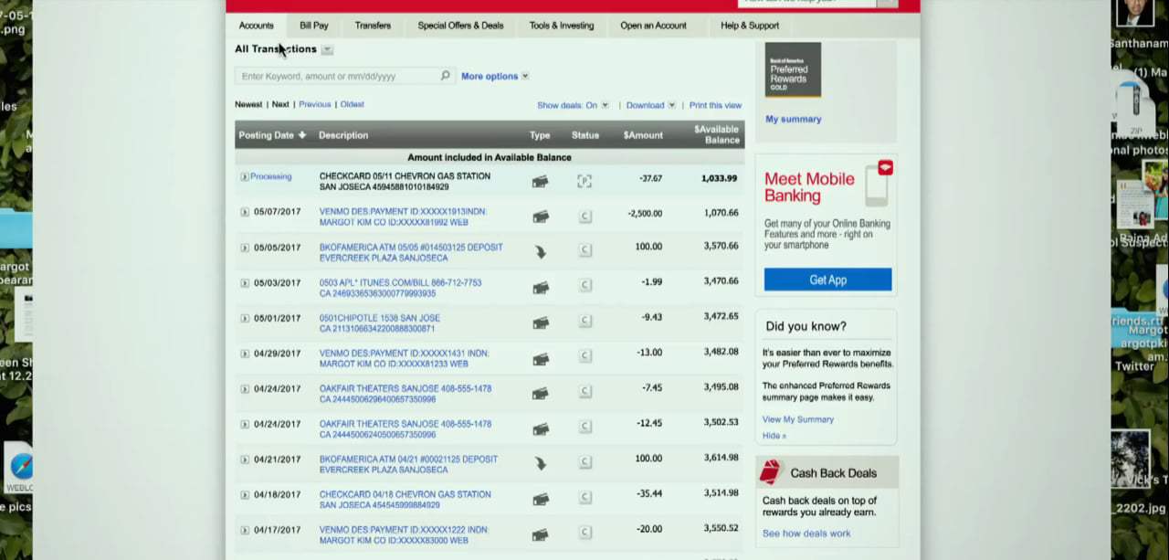Viewport: 1169px width, 560px height.
Task: Click the 1,033.99 available balance value
Action: 719,178
